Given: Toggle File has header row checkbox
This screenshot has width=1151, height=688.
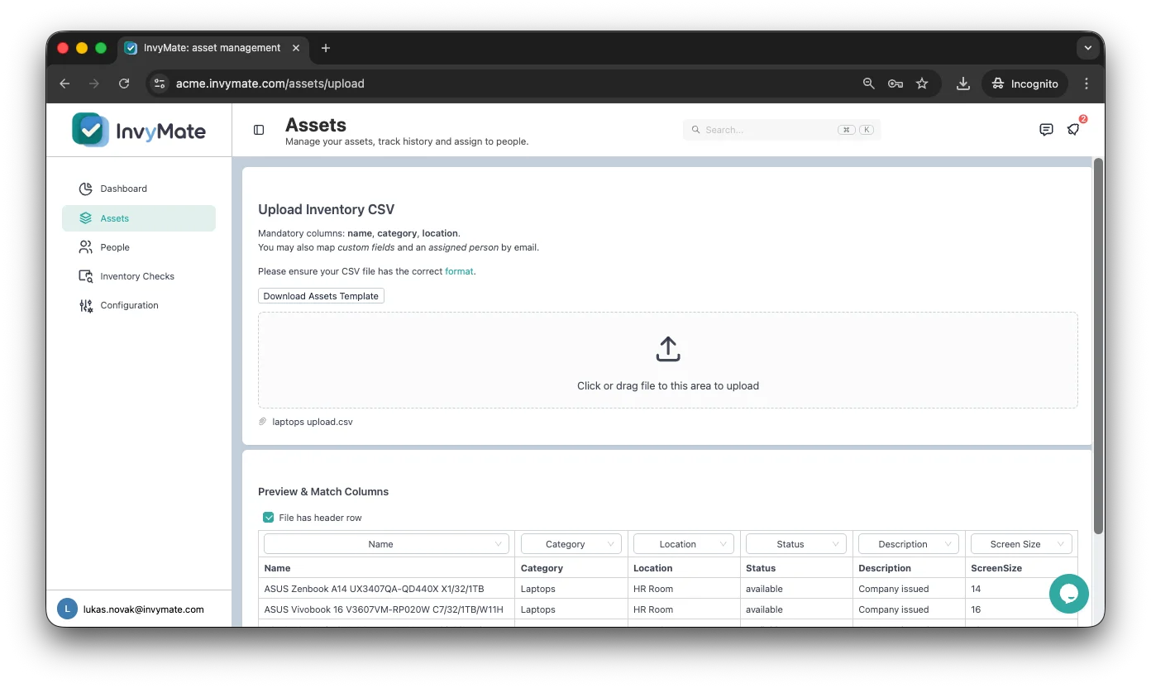Looking at the screenshot, I should [x=268, y=518].
